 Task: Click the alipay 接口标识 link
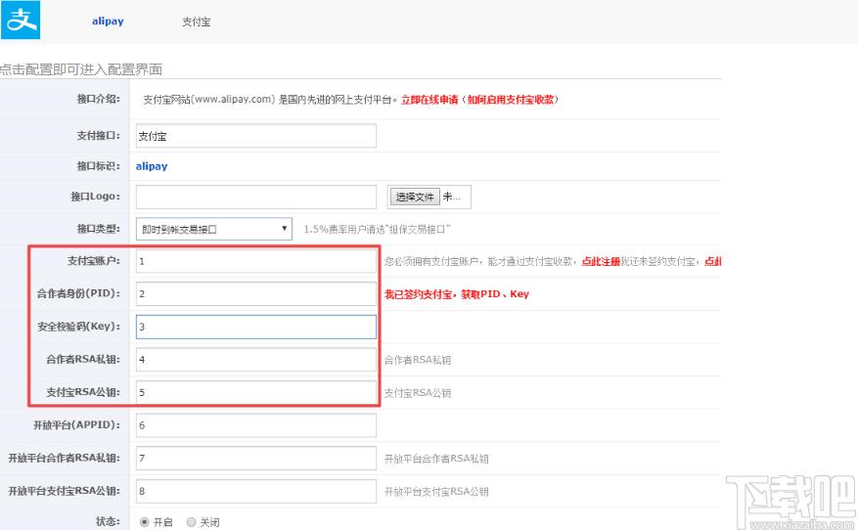pos(152,166)
